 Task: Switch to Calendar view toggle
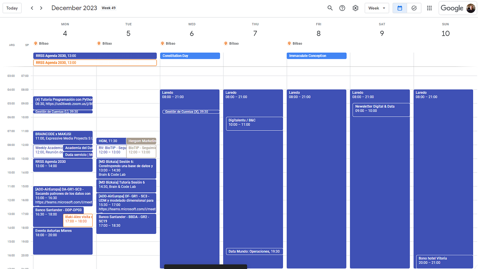pos(400,8)
